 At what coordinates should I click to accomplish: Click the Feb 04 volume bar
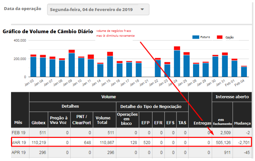(x=244, y=72)
